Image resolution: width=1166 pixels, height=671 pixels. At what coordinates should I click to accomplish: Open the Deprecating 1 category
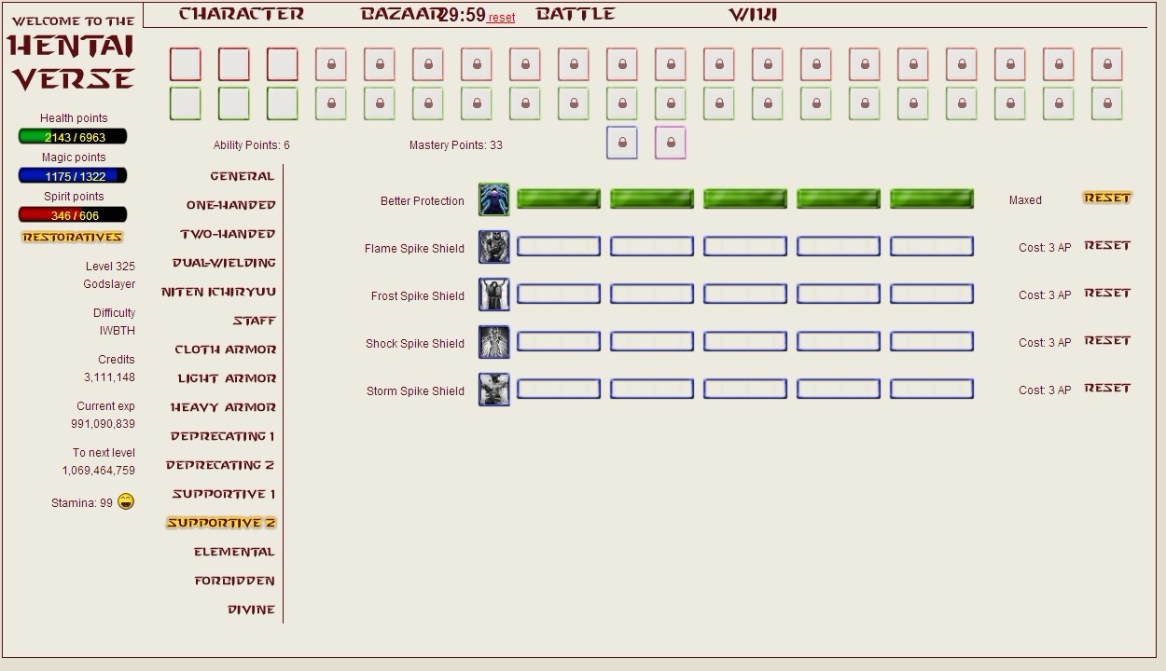pyautogui.click(x=223, y=436)
